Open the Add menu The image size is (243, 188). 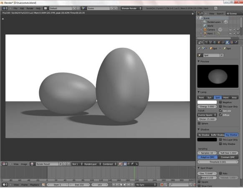coord(22,8)
